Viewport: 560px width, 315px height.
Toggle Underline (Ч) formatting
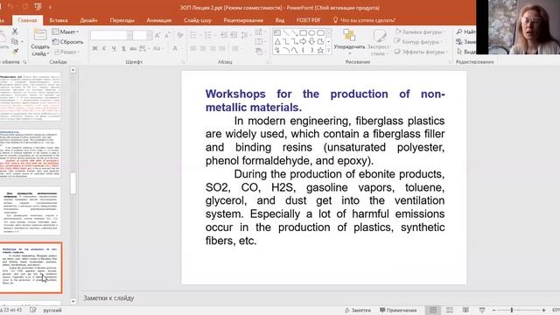coord(114,48)
